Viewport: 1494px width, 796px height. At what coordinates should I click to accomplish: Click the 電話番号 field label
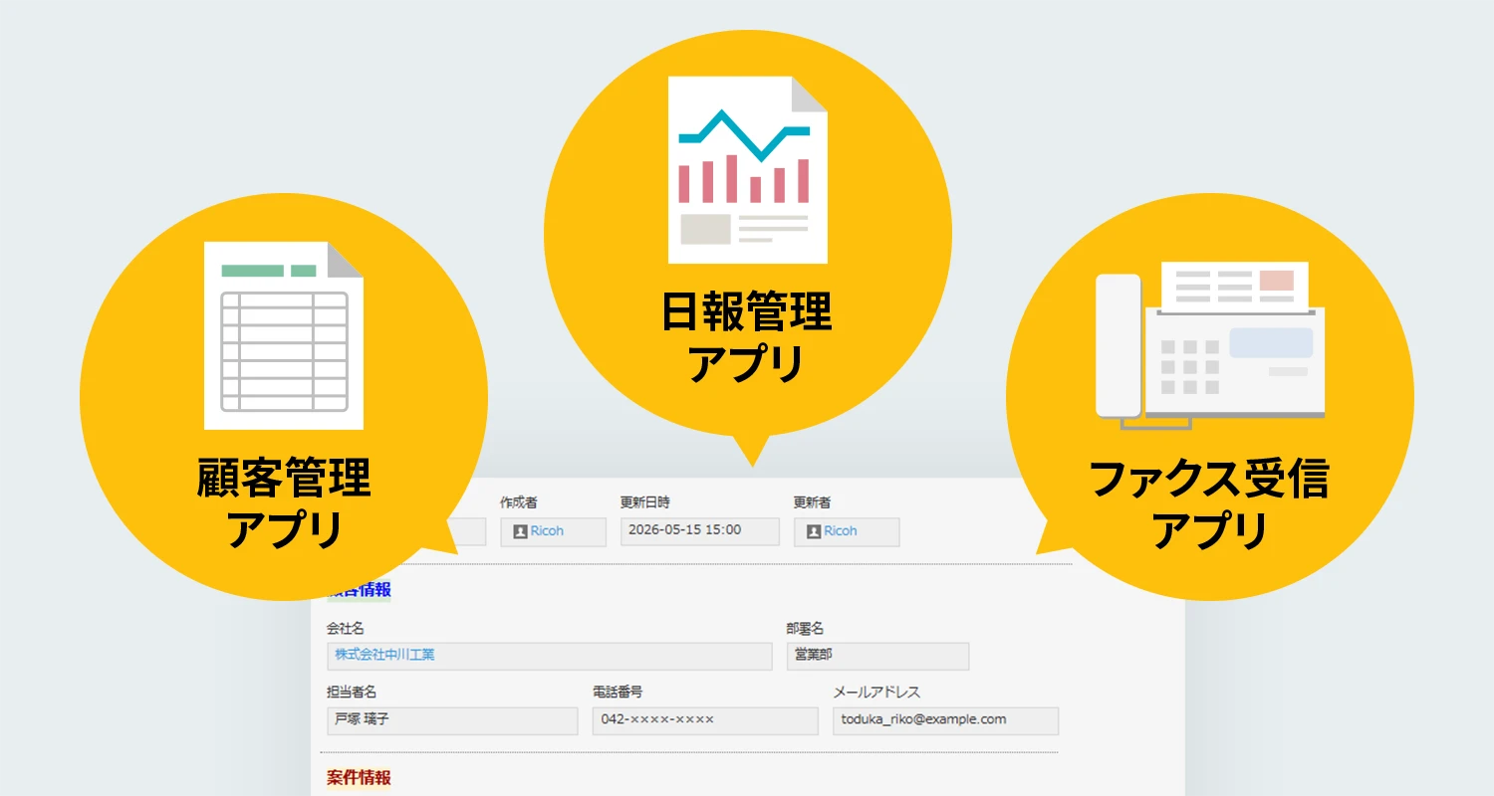click(618, 693)
